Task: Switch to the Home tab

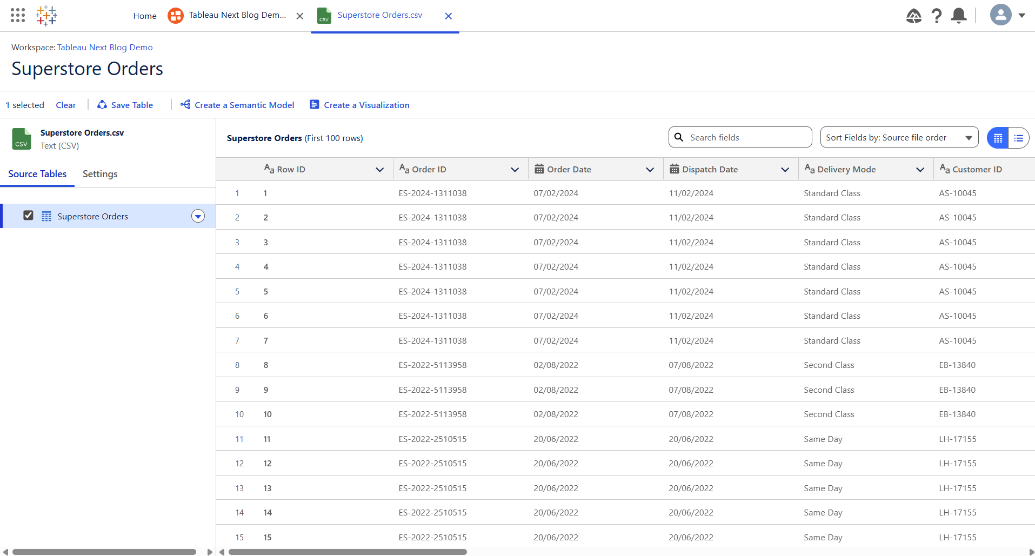Action: pos(145,16)
